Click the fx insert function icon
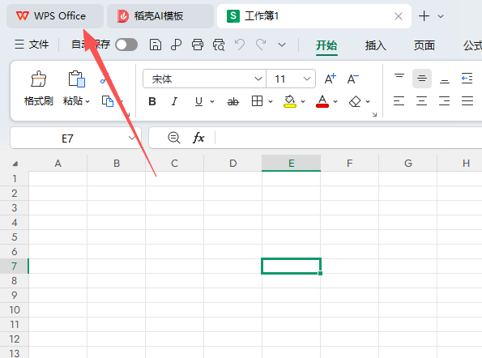Image resolution: width=482 pixels, height=358 pixels. point(198,138)
